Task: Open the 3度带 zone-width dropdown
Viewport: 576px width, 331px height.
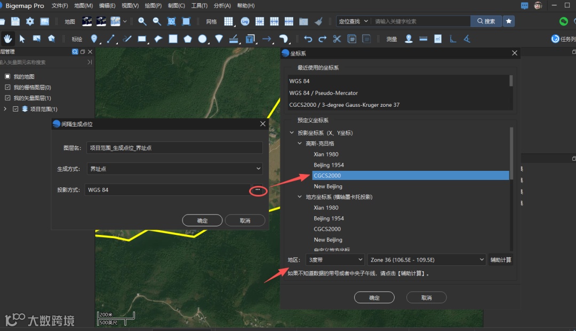Action: 334,259
